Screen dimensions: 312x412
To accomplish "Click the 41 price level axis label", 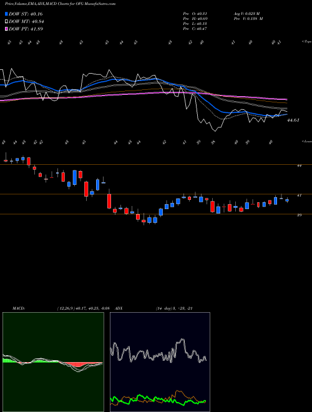I will pyautogui.click(x=299, y=195).
